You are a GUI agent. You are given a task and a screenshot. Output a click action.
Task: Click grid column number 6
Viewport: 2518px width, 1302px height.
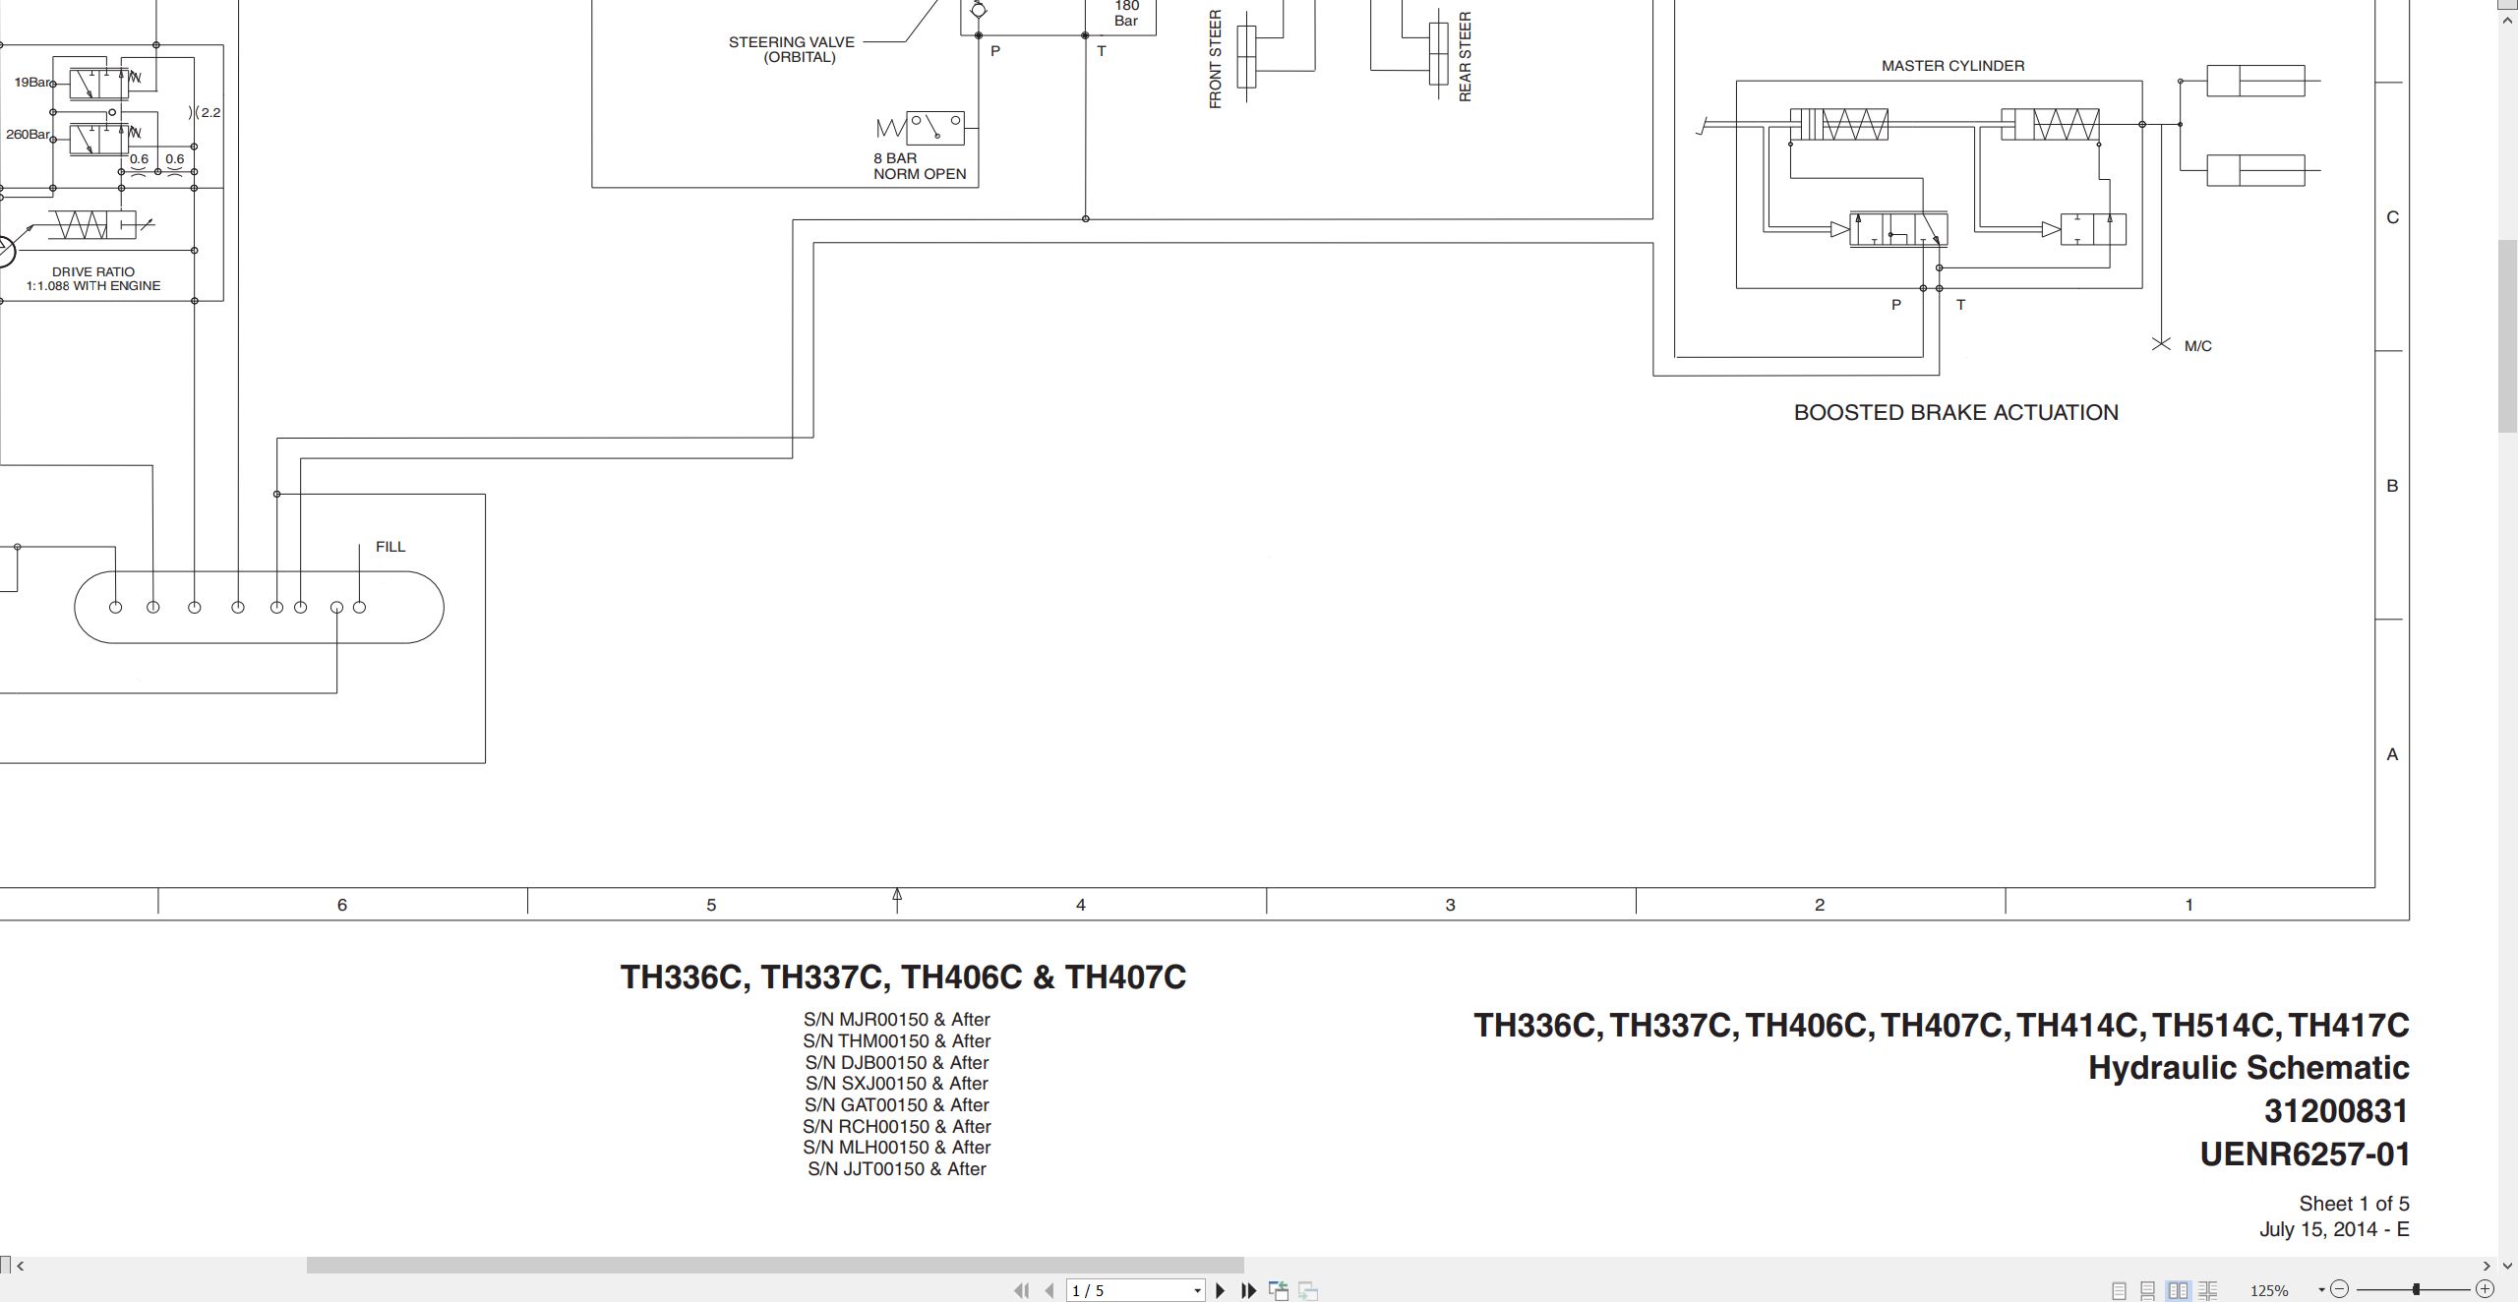point(342,905)
